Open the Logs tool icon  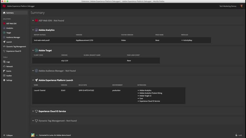tap(4, 62)
